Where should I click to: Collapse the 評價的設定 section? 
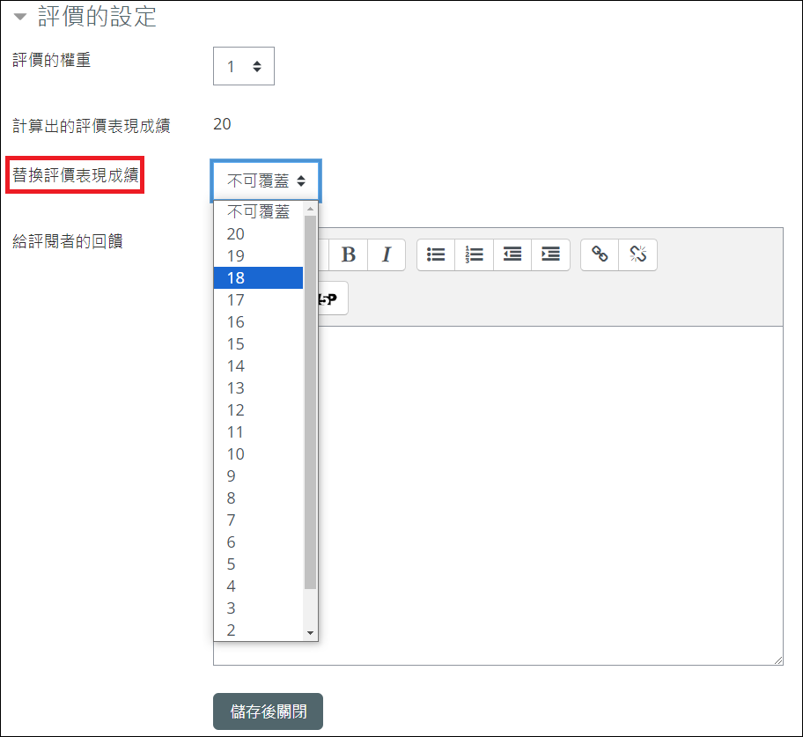(x=20, y=17)
